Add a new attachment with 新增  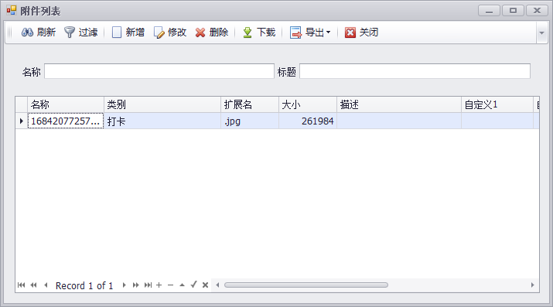click(128, 32)
